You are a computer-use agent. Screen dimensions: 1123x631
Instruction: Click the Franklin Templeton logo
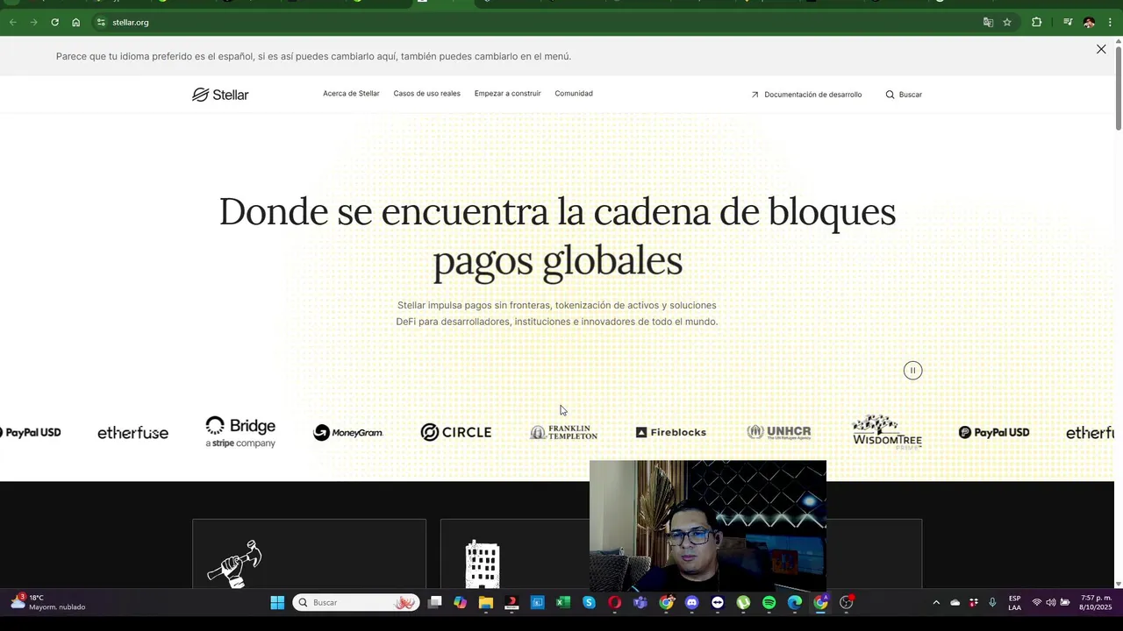[x=563, y=432]
